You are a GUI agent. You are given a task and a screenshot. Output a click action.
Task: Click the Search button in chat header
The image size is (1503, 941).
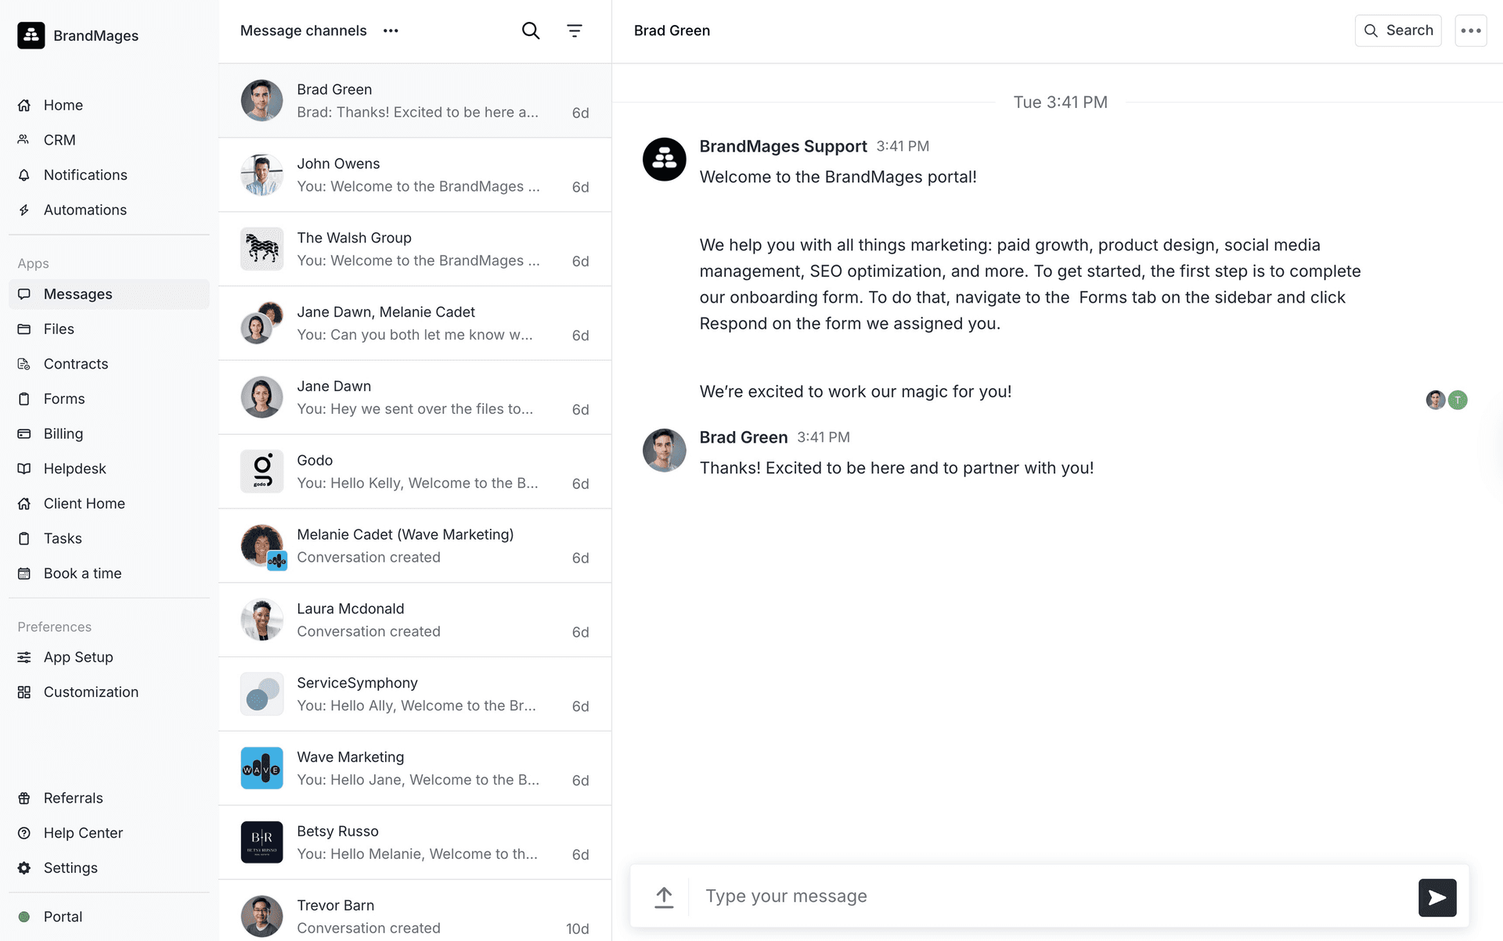1398,31
